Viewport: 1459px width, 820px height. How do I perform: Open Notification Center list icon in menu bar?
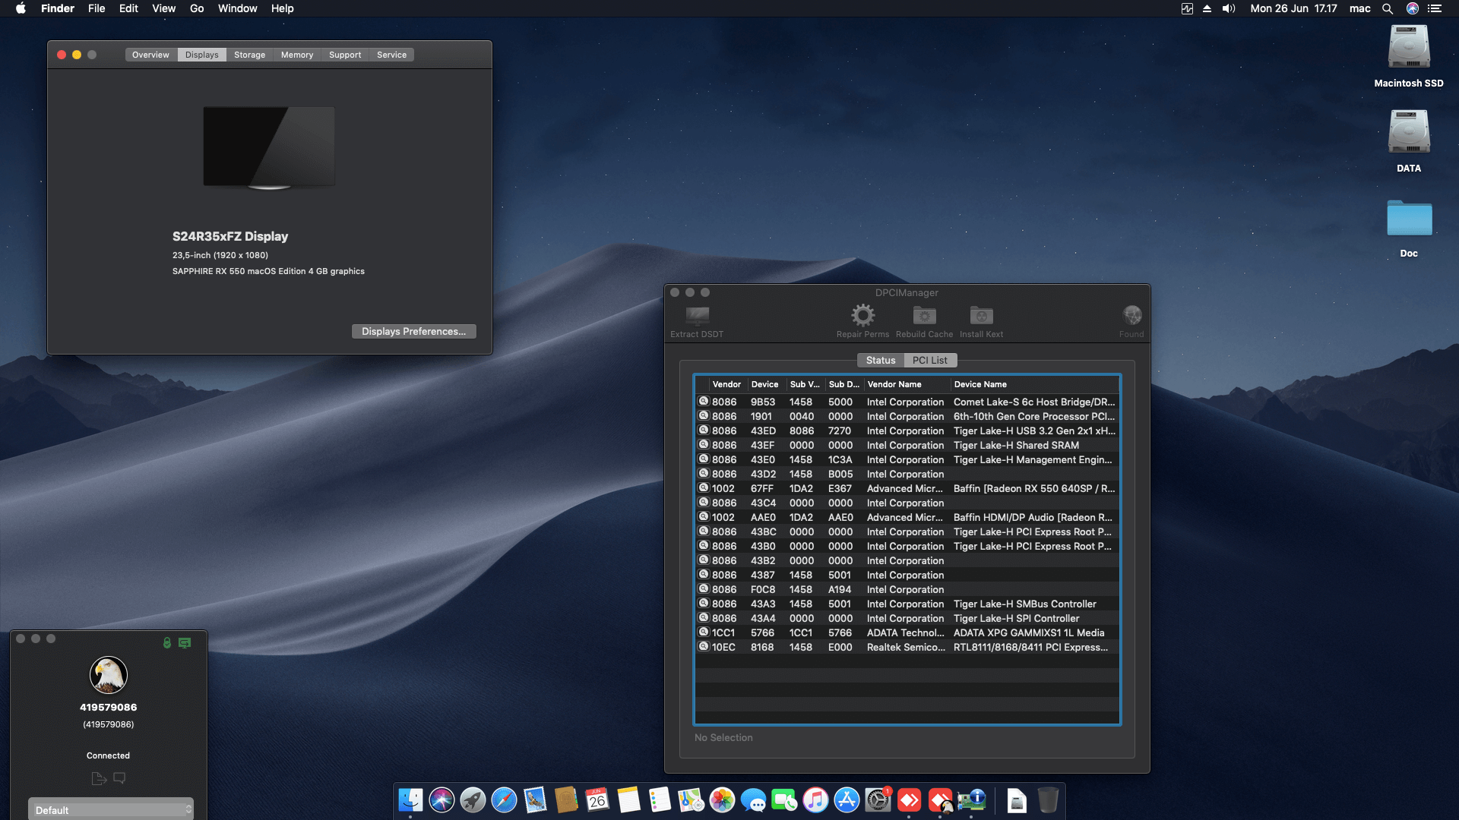[1435, 8]
